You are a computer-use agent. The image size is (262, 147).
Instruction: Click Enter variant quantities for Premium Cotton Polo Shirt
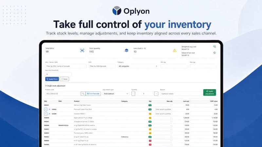click(x=163, y=109)
